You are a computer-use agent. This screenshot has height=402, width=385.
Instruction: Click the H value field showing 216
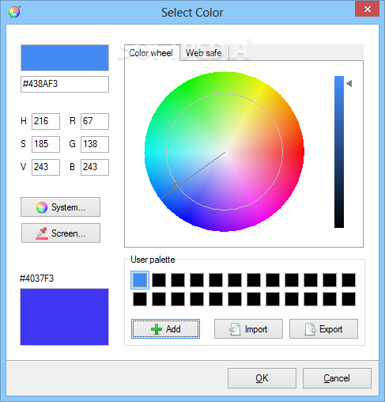[46, 121]
